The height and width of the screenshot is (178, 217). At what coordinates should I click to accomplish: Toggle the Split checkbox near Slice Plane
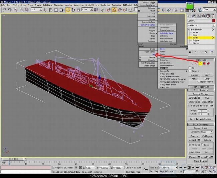point(202,145)
